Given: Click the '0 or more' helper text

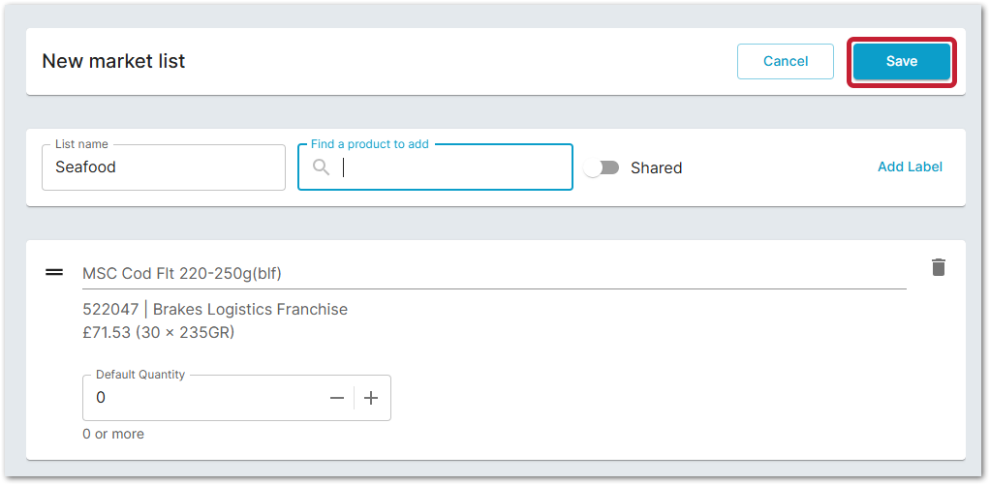Looking at the screenshot, I should [113, 434].
